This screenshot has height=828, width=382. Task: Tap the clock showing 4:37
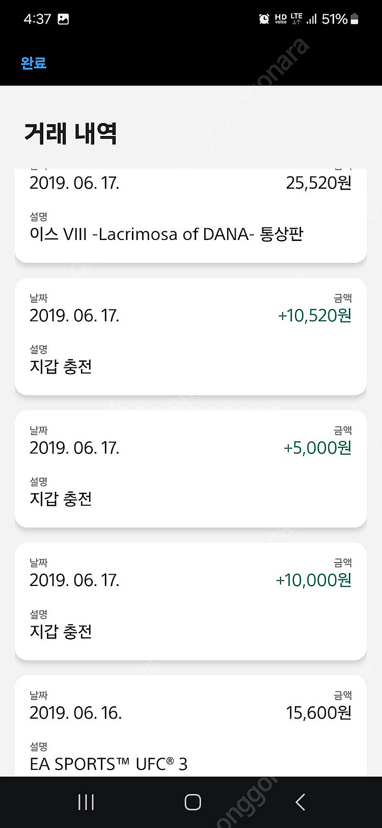point(37,19)
